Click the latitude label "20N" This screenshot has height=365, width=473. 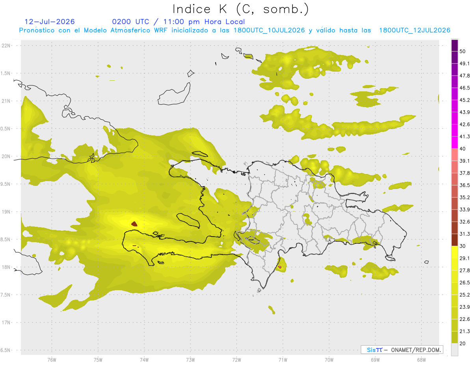6,156
